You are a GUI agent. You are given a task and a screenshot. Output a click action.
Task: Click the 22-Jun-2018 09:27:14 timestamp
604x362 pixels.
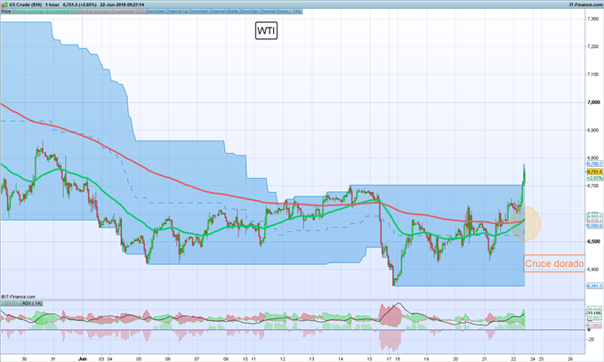122,4
